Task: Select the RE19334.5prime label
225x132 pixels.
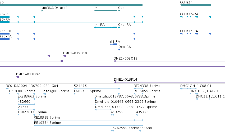Action: pyautogui.click(x=47, y=123)
